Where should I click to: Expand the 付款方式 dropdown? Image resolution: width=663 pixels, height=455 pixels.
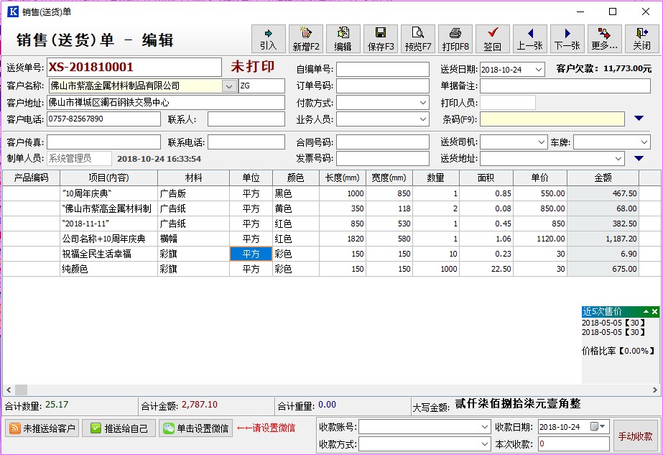[x=423, y=102]
